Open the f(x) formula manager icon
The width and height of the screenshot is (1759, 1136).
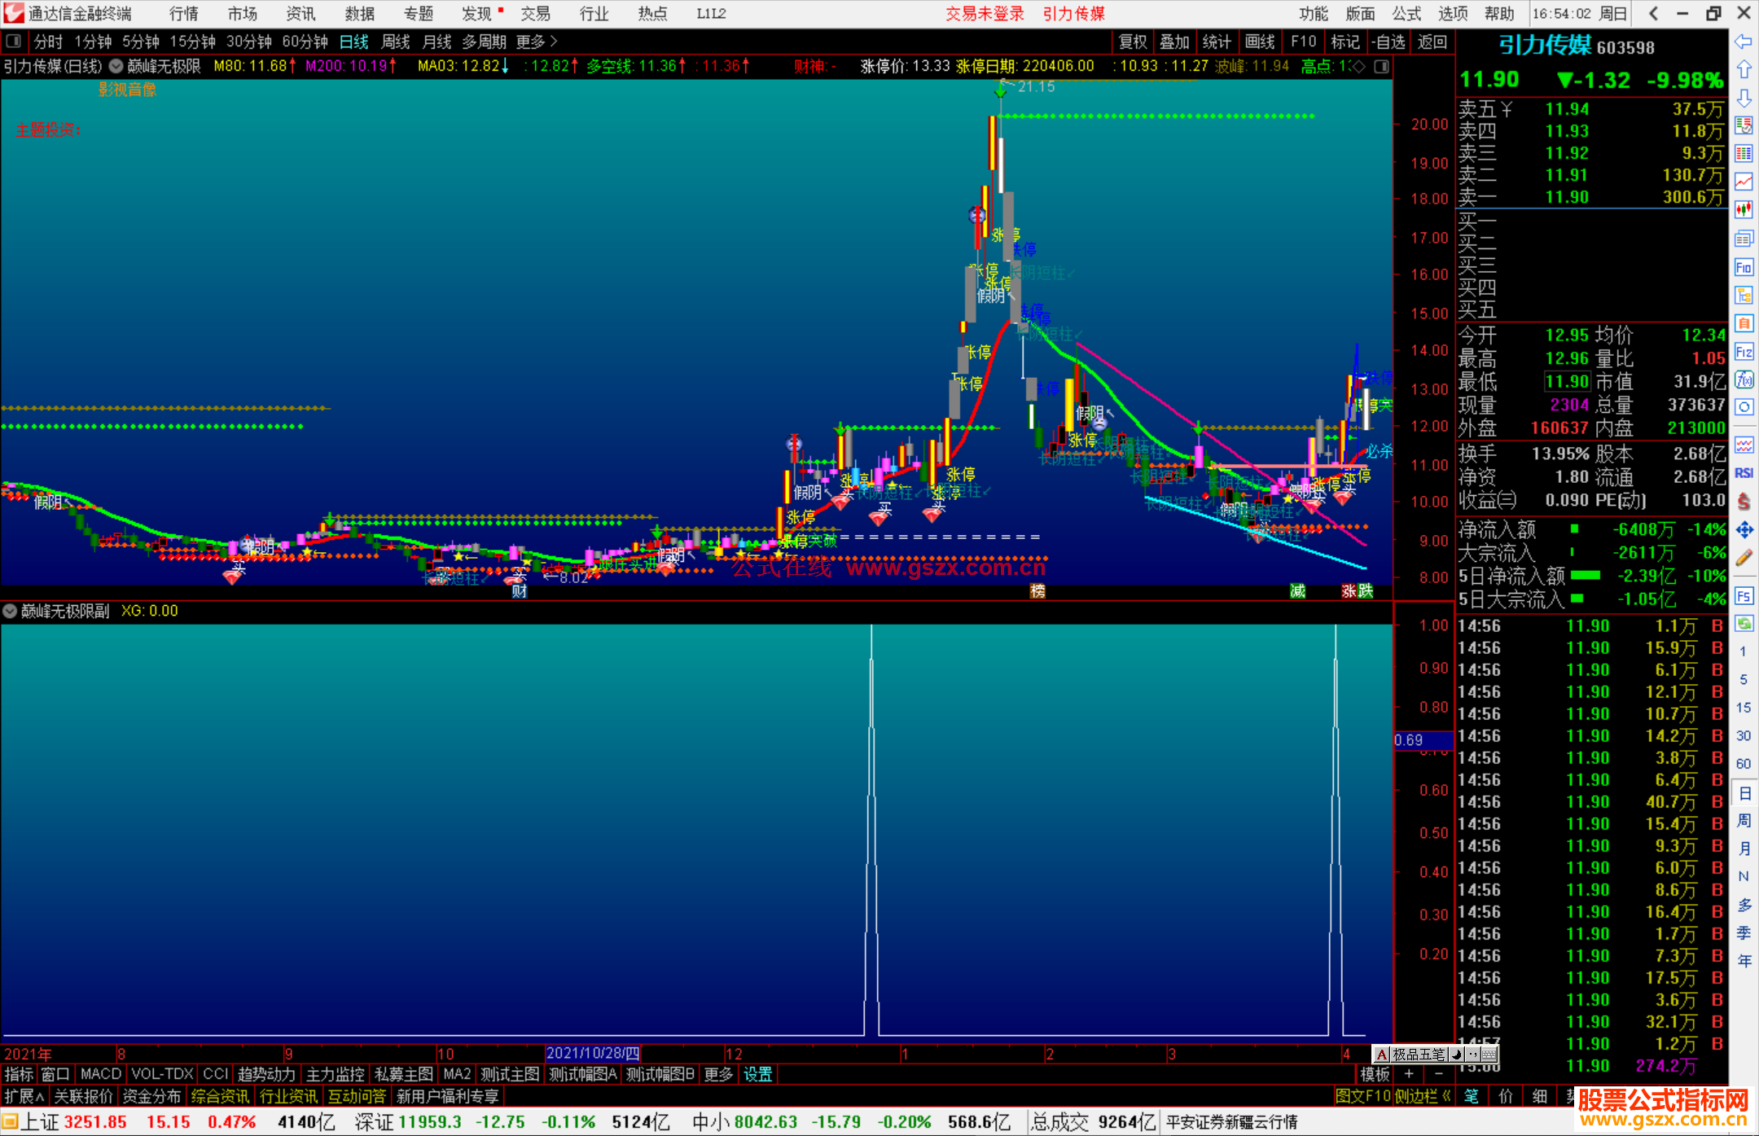click(x=1744, y=379)
